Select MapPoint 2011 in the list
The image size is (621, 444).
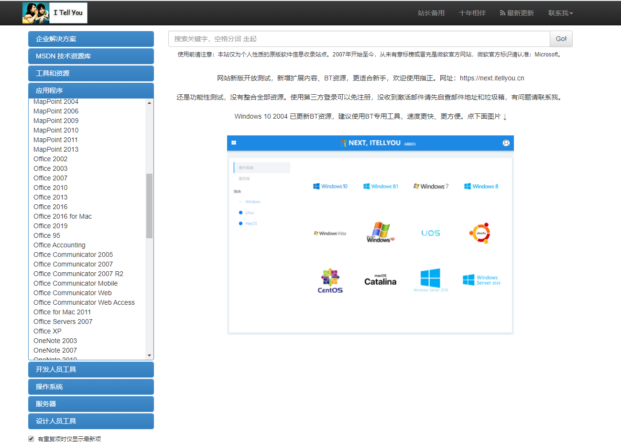pyautogui.click(x=55, y=140)
